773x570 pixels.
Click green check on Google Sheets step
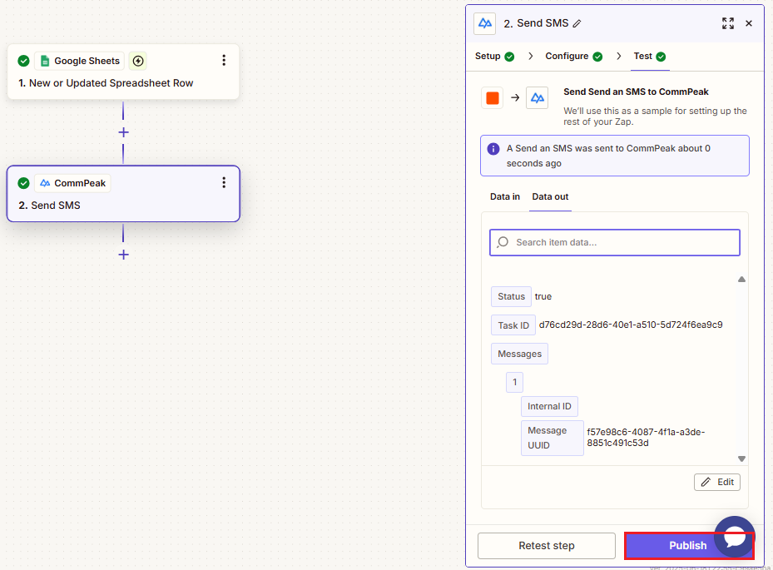pos(23,61)
